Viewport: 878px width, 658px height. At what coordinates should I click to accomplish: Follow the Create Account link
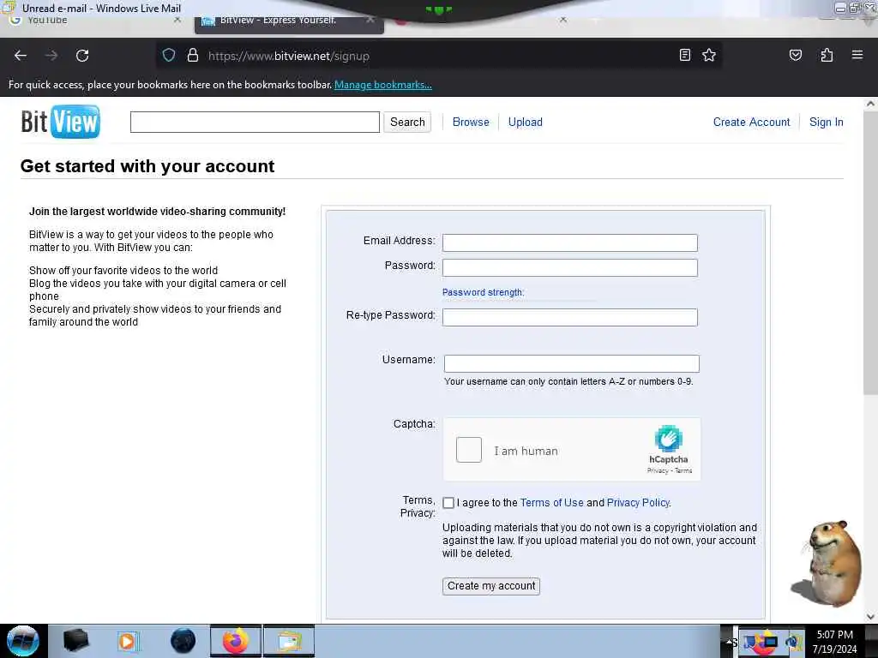click(751, 122)
